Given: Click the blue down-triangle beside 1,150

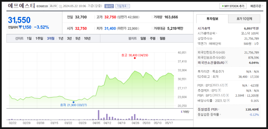Looking at the screenshot, I should coord(20,27).
